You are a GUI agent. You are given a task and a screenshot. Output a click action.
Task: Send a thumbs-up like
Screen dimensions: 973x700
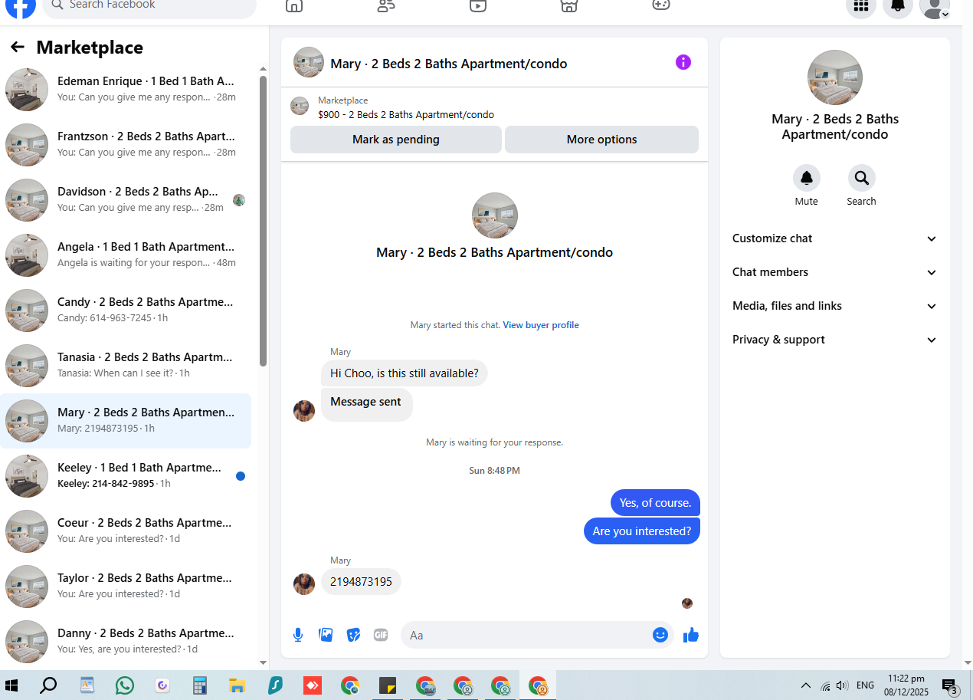point(691,635)
